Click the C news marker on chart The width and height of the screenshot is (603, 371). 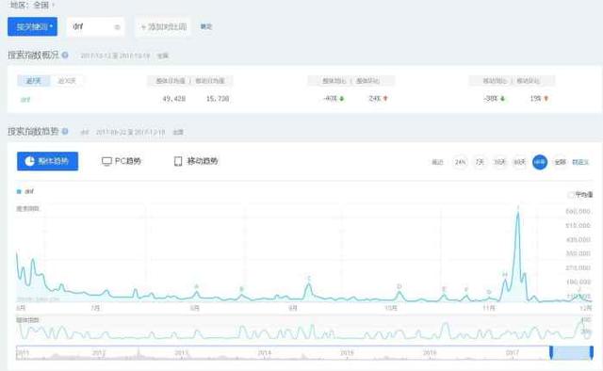point(309,279)
